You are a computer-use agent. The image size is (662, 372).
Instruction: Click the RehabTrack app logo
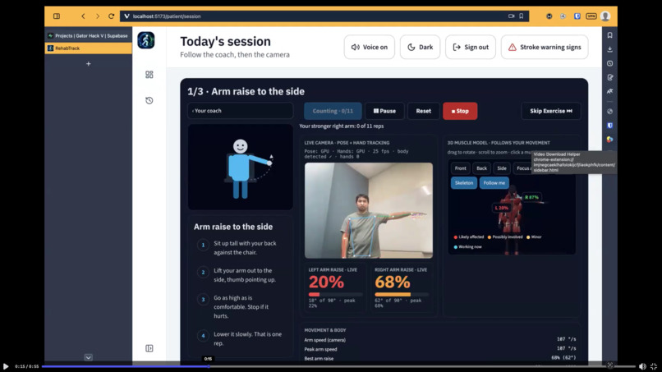pos(146,40)
